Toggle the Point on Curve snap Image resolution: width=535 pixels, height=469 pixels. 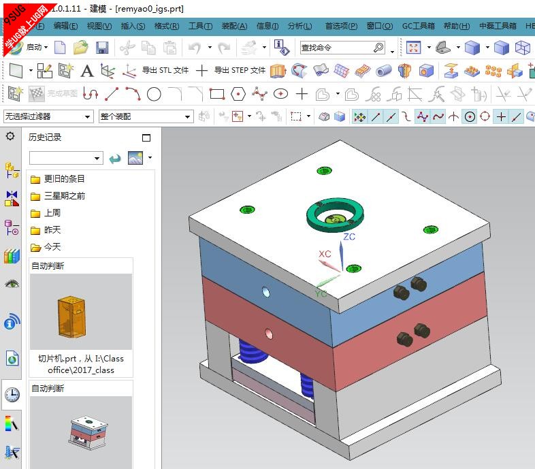[x=516, y=117]
